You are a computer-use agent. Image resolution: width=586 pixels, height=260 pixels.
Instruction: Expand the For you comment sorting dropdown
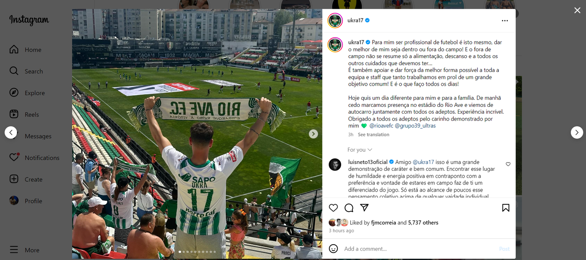point(360,150)
